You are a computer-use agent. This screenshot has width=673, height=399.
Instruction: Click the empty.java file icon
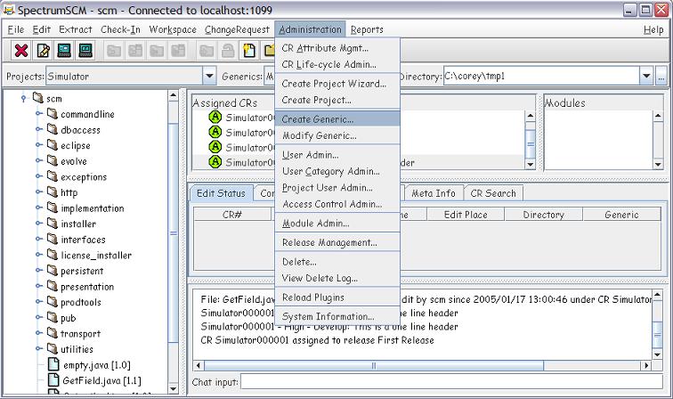pos(53,364)
